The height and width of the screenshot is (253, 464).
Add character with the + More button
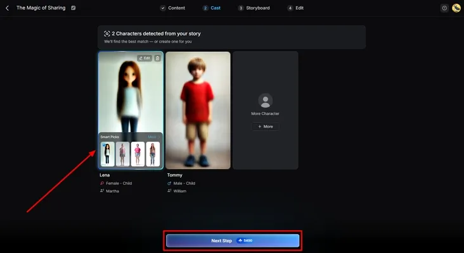point(266,126)
